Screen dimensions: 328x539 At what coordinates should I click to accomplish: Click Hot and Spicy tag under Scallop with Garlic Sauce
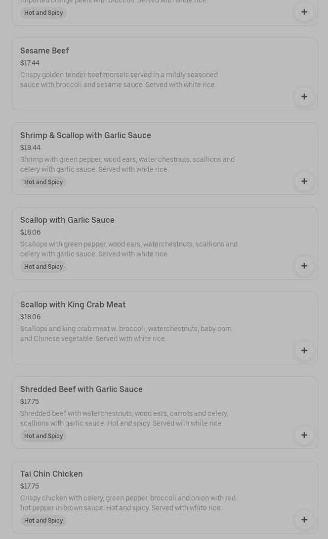click(x=43, y=267)
